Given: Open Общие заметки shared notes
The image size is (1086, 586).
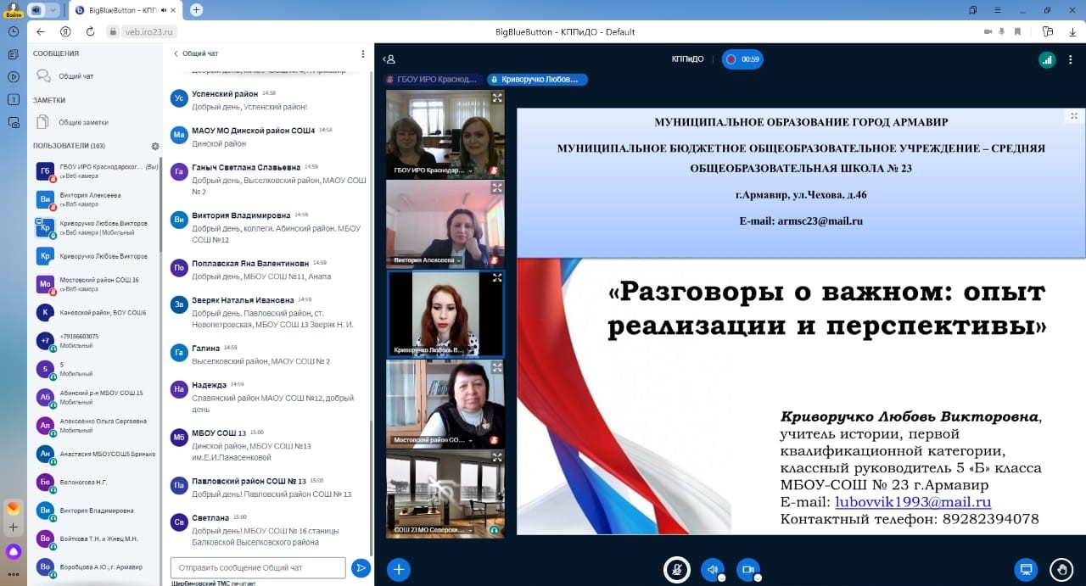Looking at the screenshot, I should pyautogui.click(x=82, y=122).
